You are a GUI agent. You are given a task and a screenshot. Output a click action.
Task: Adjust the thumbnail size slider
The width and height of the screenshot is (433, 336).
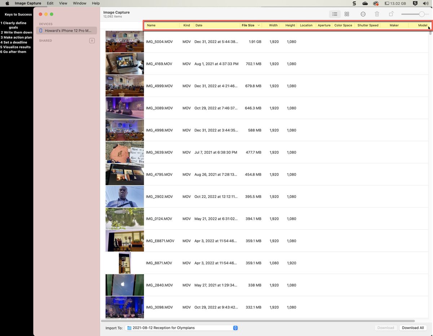pos(422,14)
